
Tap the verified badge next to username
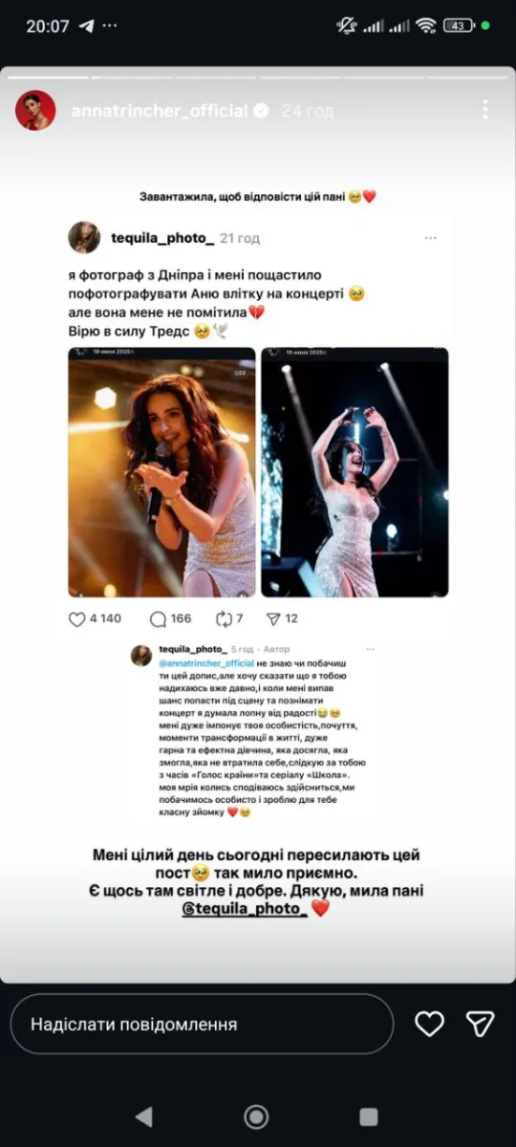tap(260, 111)
